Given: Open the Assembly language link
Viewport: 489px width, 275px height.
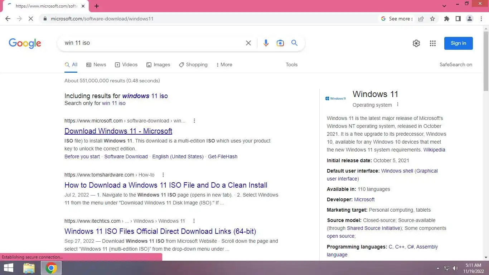Looking at the screenshot, I should click(382, 251).
